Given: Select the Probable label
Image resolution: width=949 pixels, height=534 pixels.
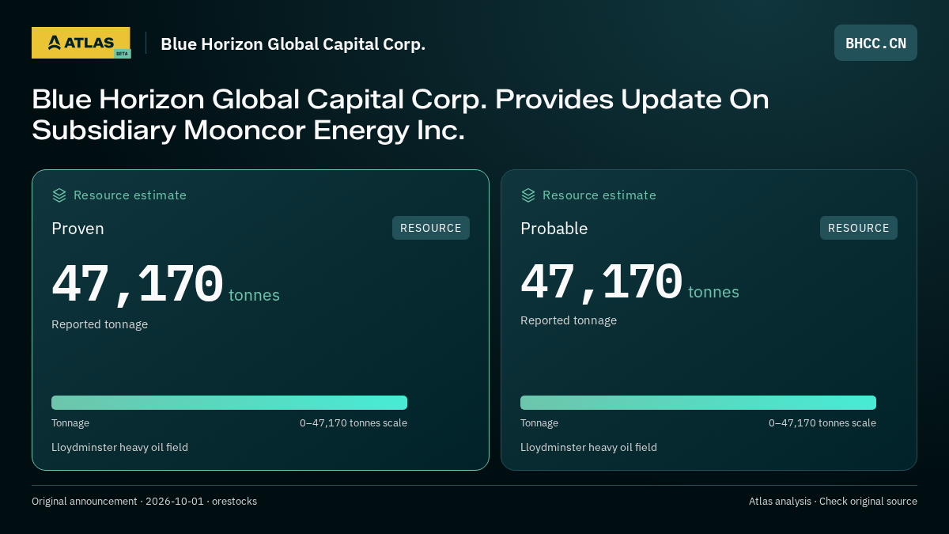Looking at the screenshot, I should (x=554, y=229).
